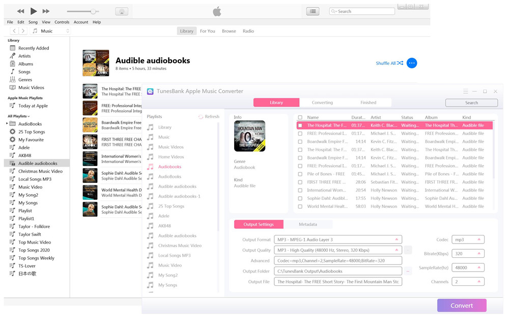Open the Output Format dropdown
Viewport: 509px width, 319px height.
[x=338, y=240]
